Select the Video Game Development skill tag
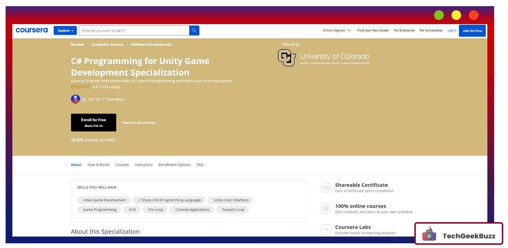Image resolution: width=508 pixels, height=248 pixels. [x=105, y=200]
